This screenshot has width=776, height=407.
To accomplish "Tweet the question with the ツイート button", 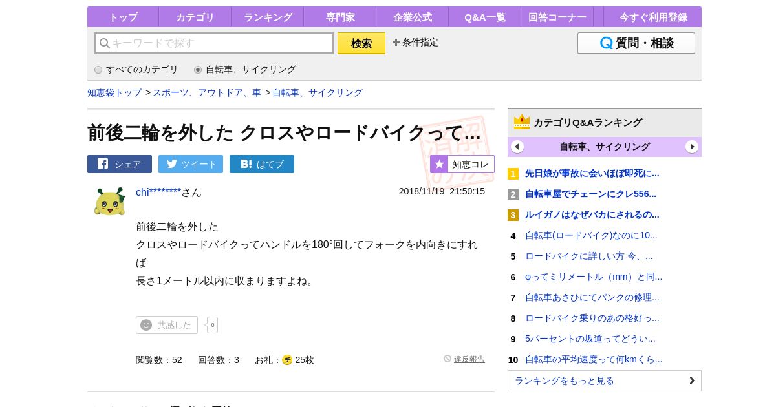I will point(191,164).
